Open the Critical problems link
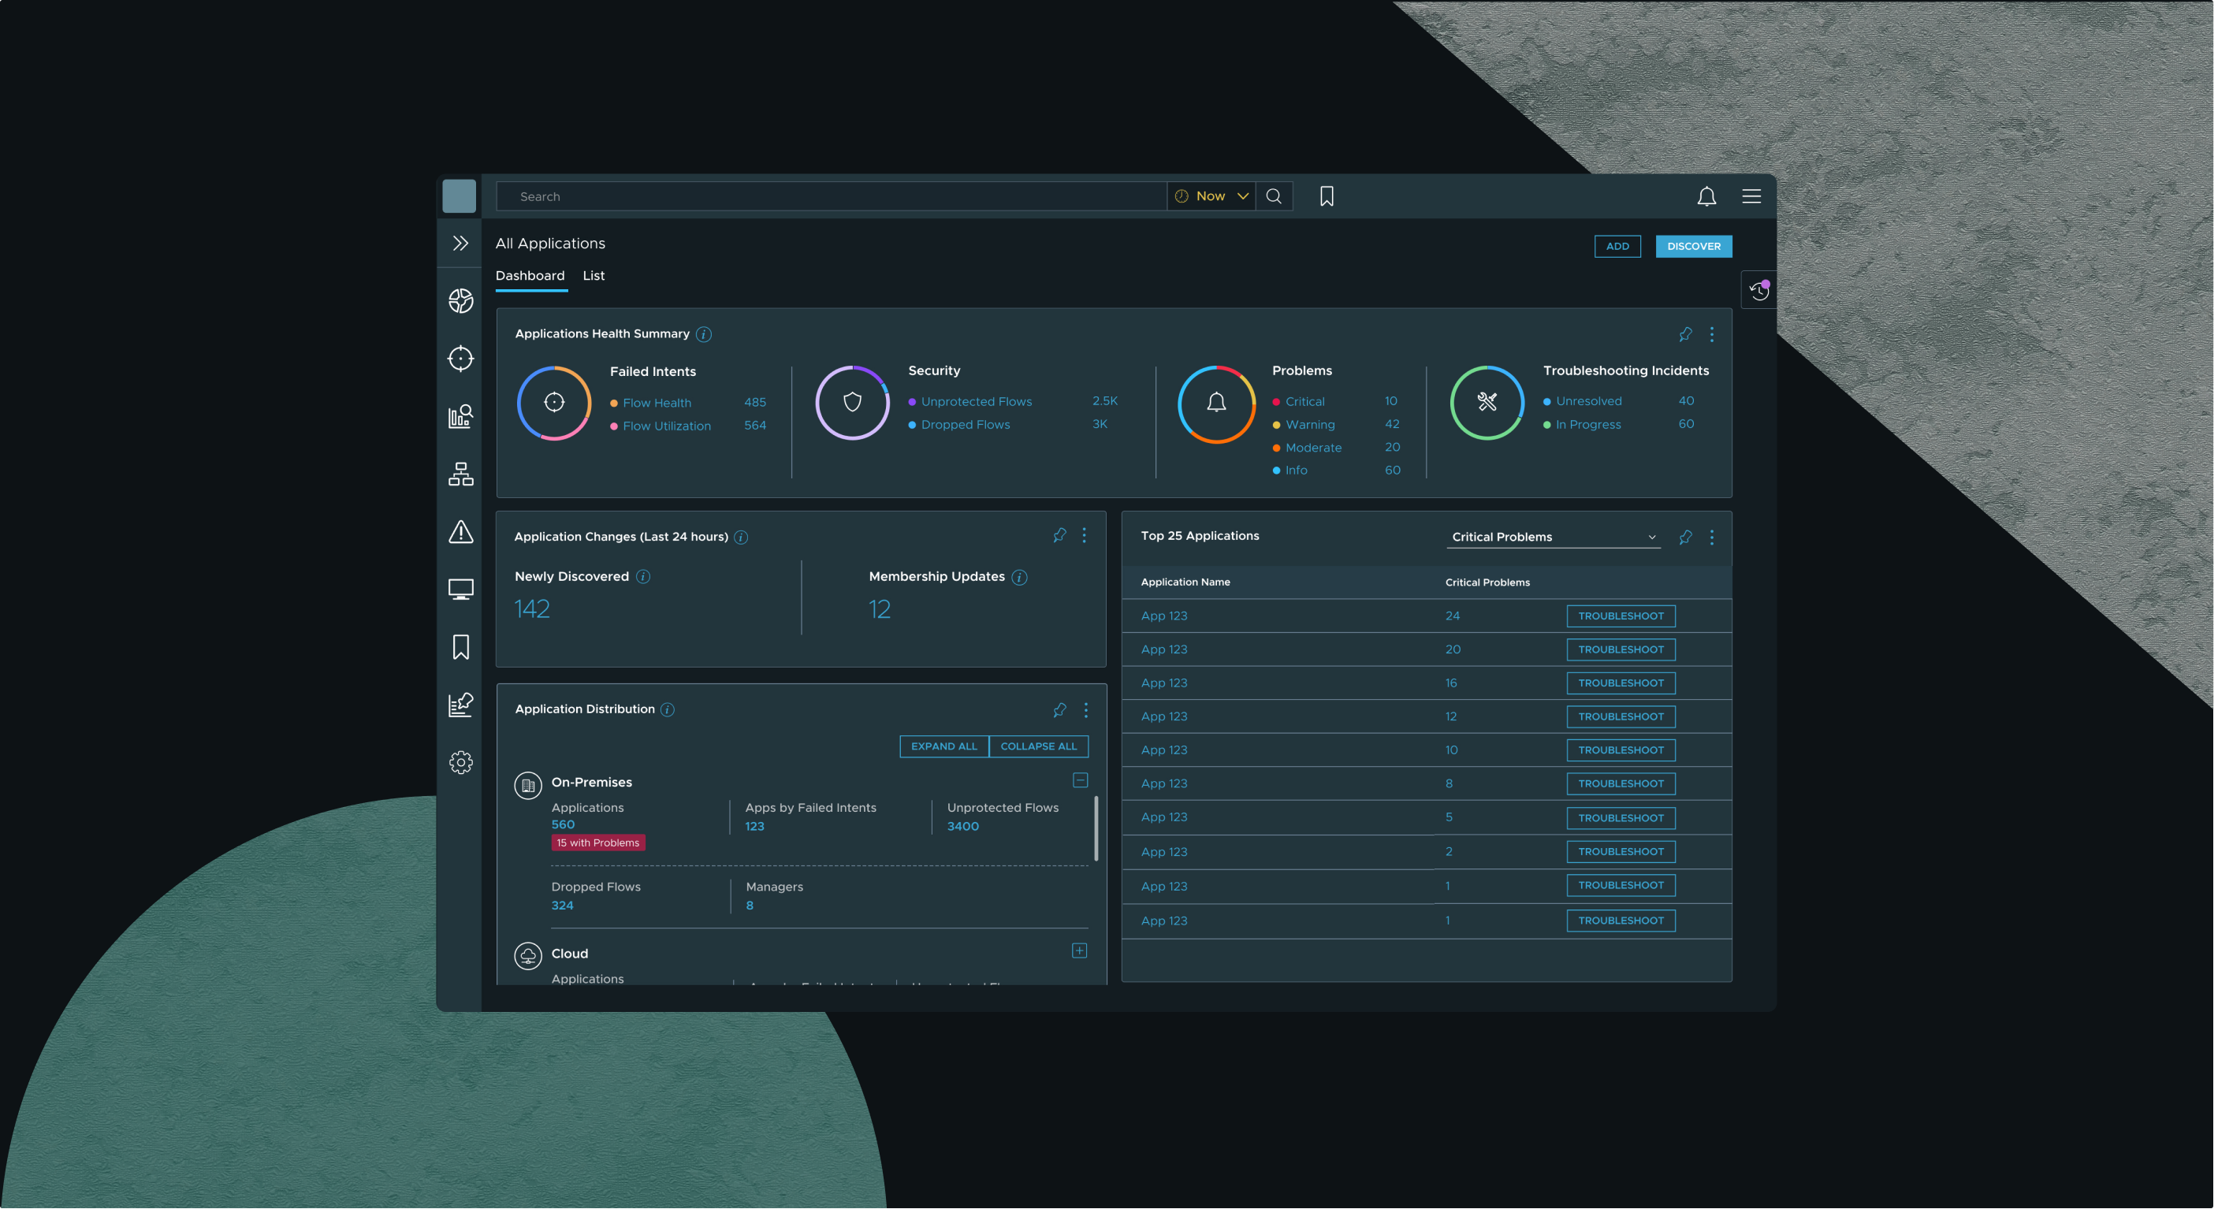 pos(1304,402)
